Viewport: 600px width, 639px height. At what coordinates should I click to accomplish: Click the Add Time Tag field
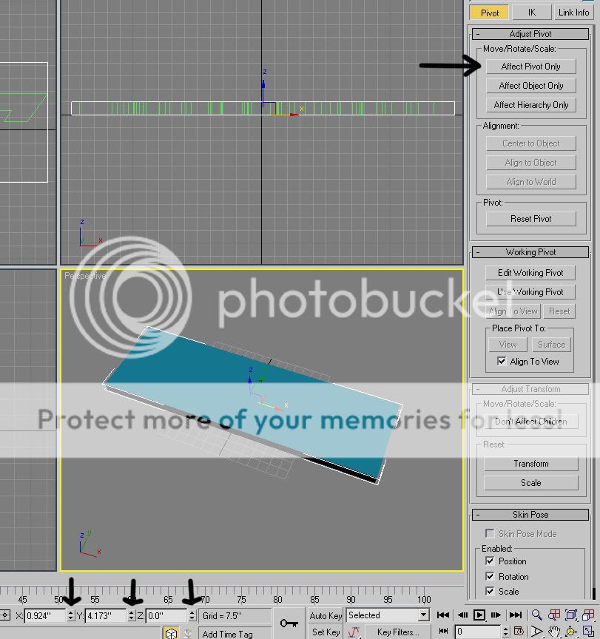click(234, 634)
